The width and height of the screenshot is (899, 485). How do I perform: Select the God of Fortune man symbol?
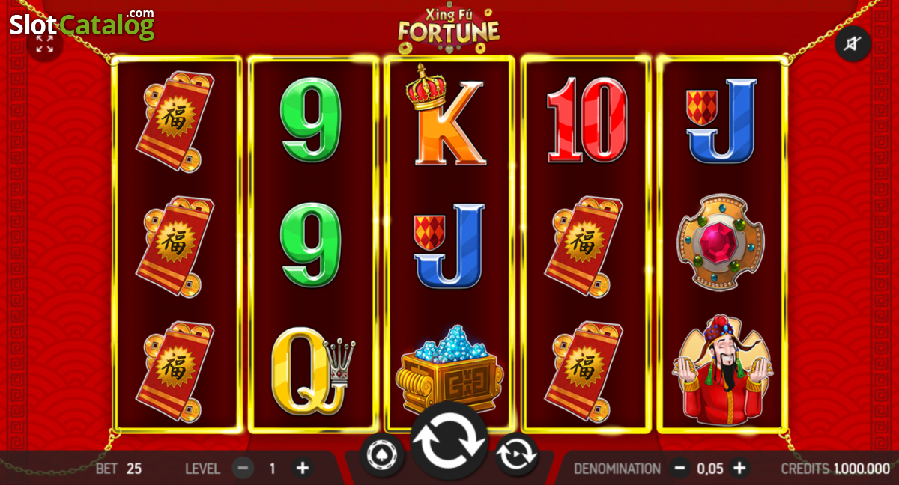point(722,370)
